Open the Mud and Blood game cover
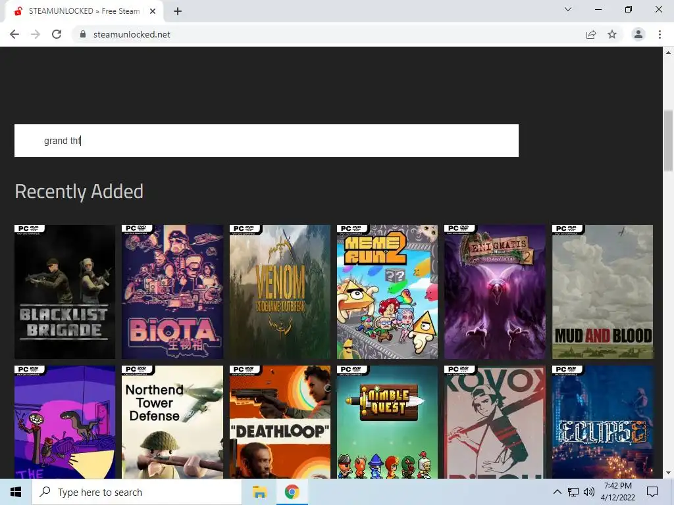The height and width of the screenshot is (505, 674). pos(603,291)
